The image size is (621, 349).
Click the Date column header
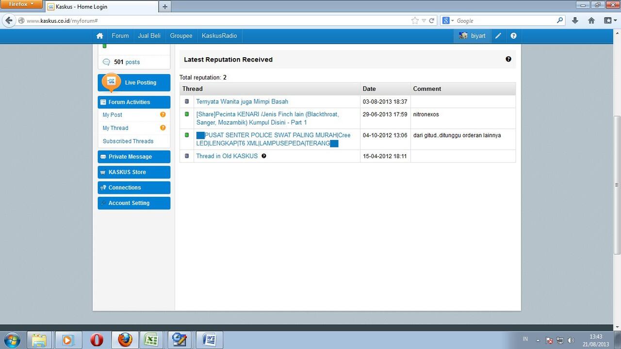[x=385, y=89]
